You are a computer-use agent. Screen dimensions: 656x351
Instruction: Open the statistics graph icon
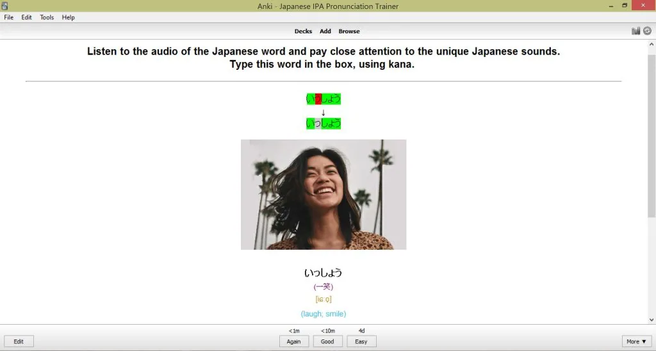click(636, 31)
